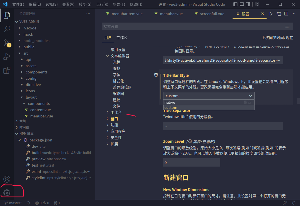Open the 终端(T) menu
The width and height of the screenshot is (300, 206).
click(119, 4)
